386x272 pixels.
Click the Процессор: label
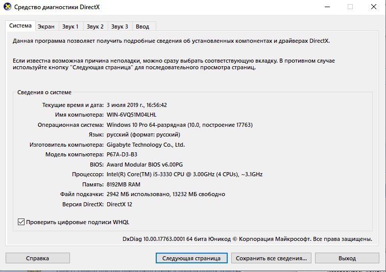coord(88,175)
